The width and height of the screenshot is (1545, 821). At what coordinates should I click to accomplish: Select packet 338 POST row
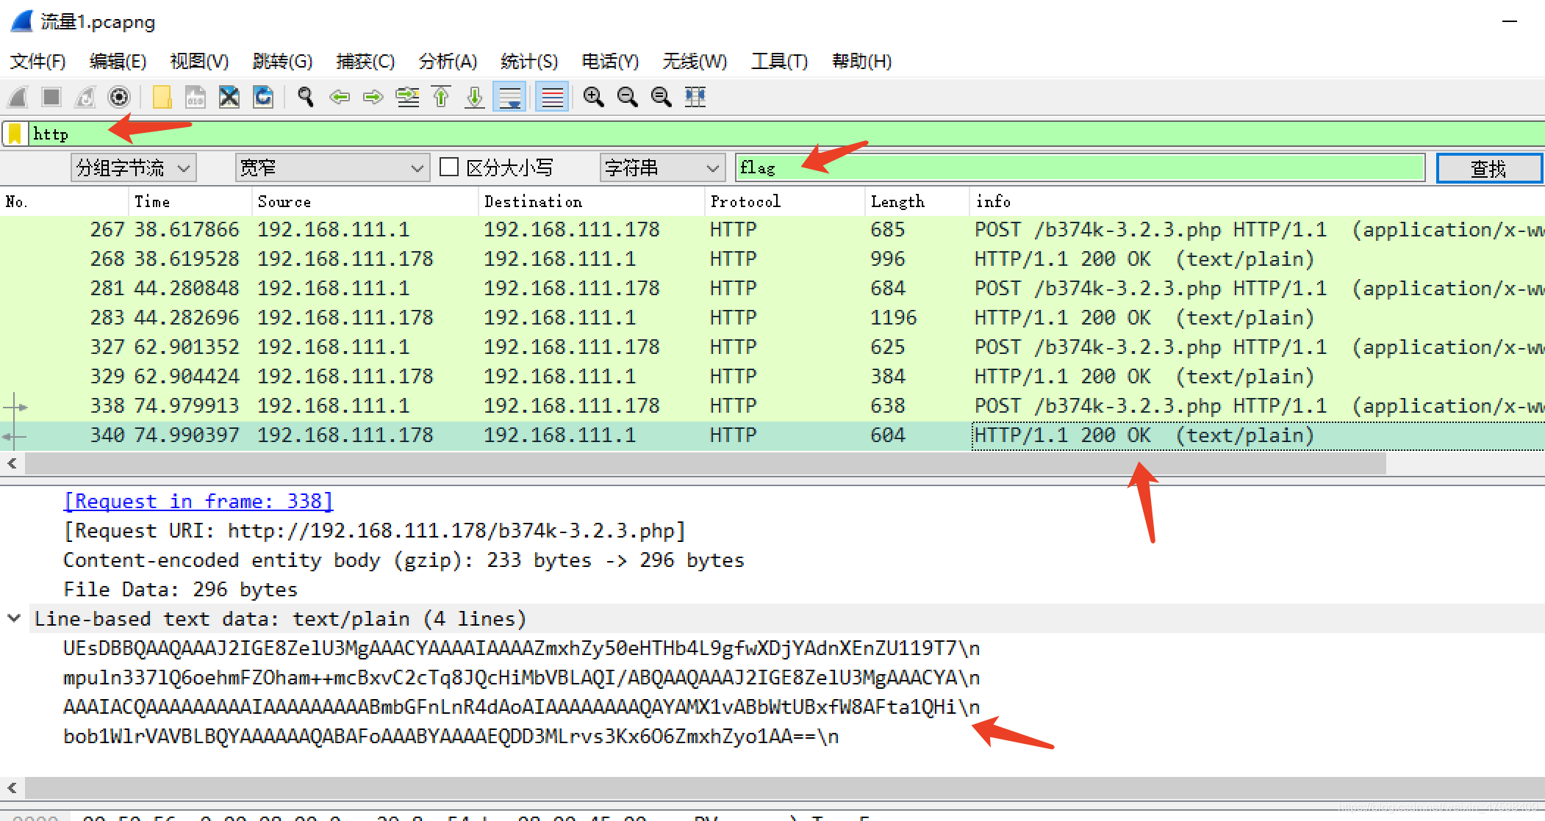[x=772, y=405]
